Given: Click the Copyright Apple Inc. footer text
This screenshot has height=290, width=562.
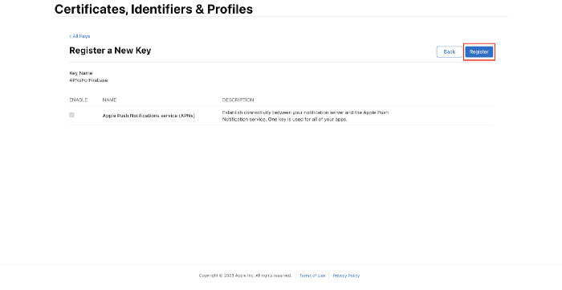Looking at the screenshot, I should point(226,276).
